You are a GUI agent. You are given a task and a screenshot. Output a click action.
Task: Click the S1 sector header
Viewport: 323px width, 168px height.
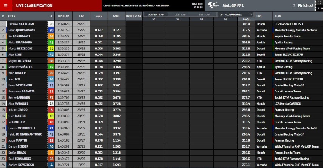tap(154, 19)
